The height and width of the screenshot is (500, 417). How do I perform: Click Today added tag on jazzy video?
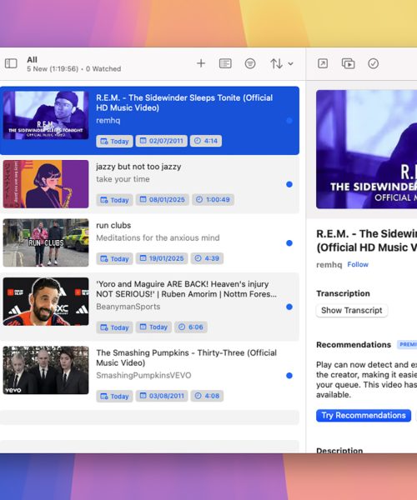pyautogui.click(x=114, y=200)
